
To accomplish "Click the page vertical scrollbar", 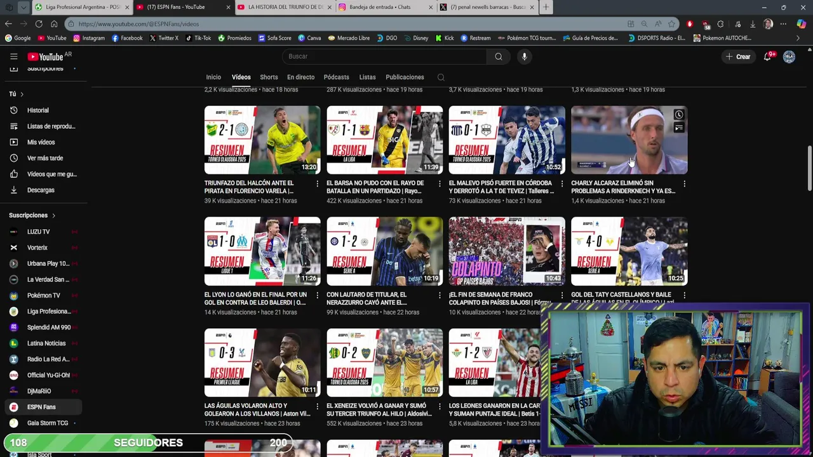I will [x=809, y=168].
